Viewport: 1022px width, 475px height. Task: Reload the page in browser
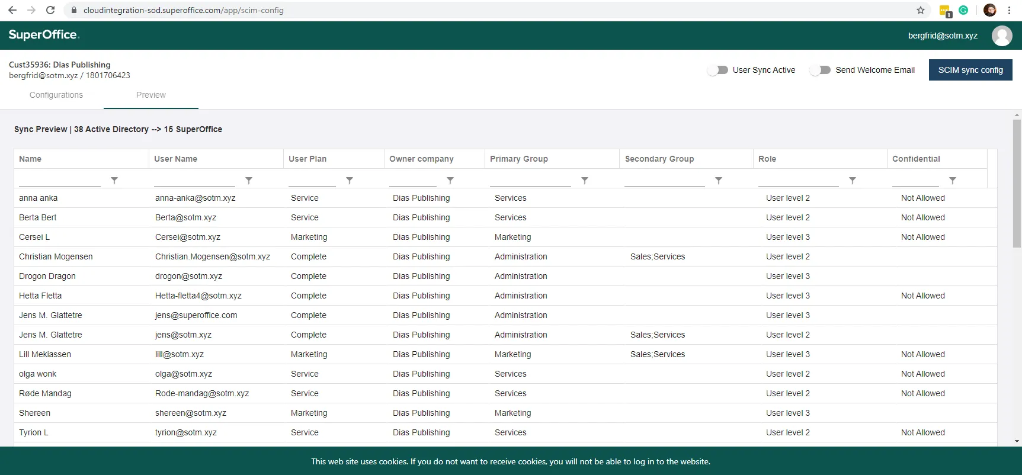50,10
